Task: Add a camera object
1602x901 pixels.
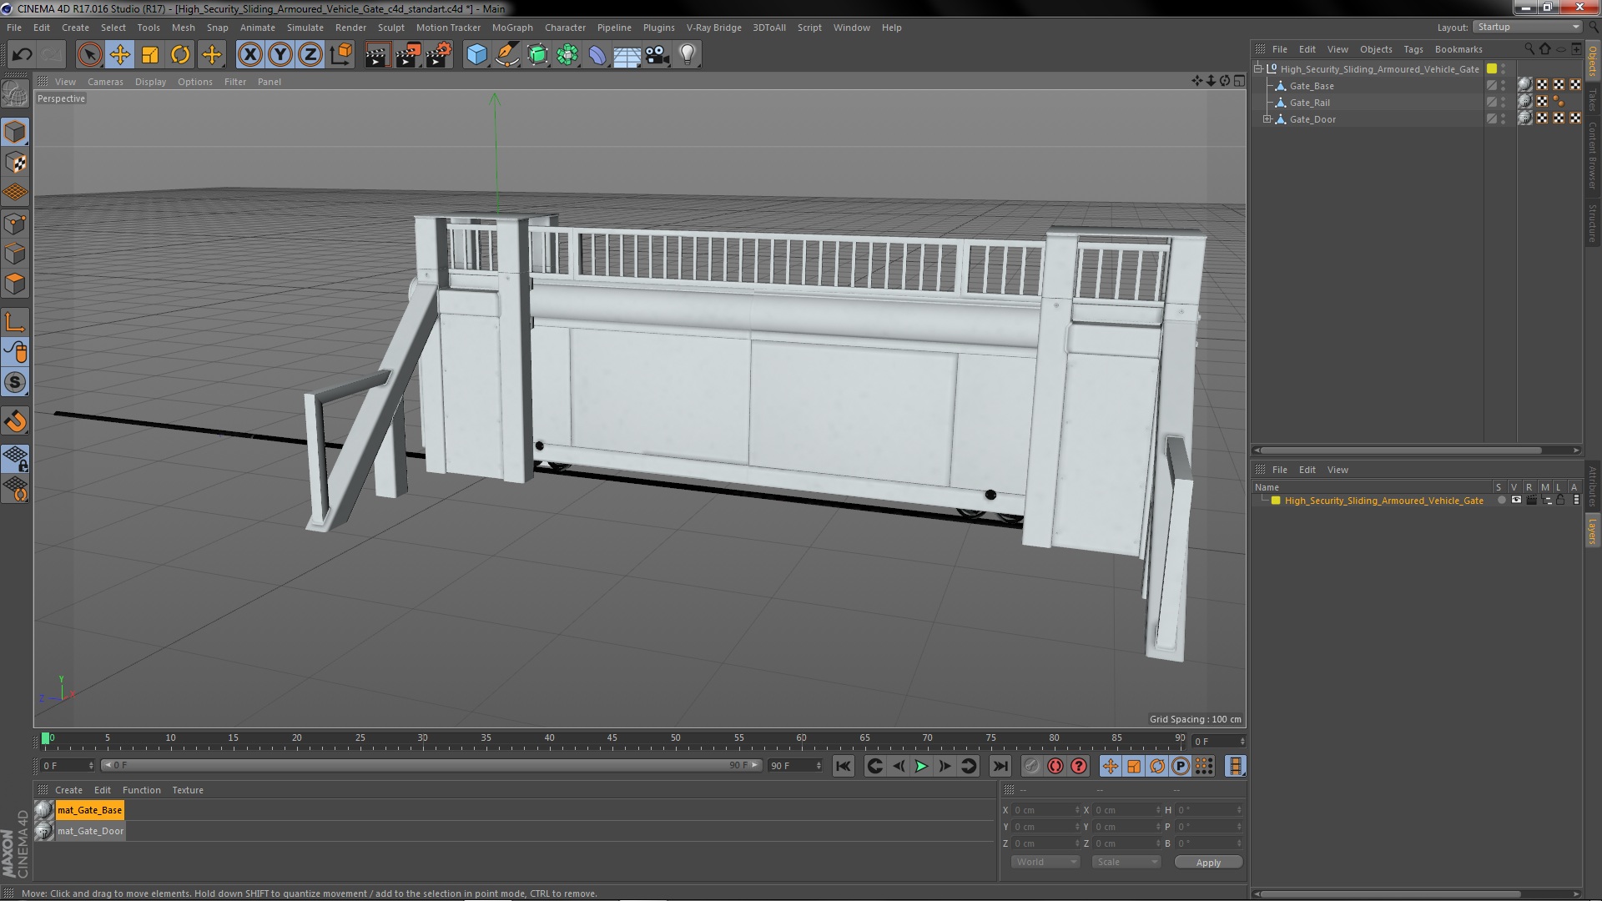Action: (x=657, y=55)
